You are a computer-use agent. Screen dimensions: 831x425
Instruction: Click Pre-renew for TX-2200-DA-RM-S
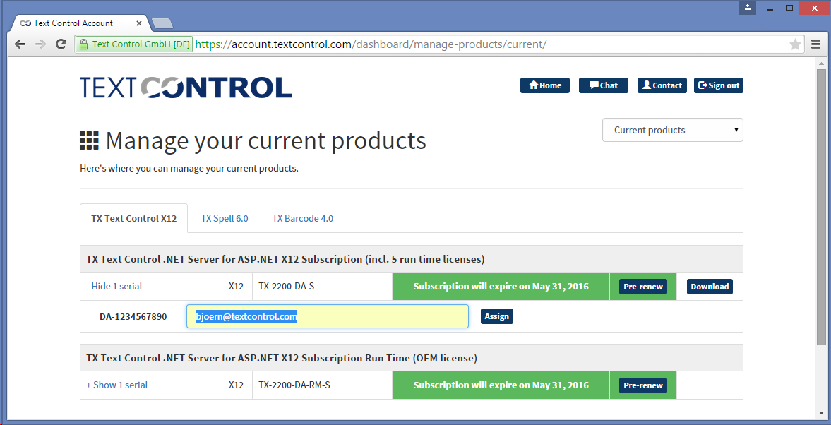coord(643,385)
